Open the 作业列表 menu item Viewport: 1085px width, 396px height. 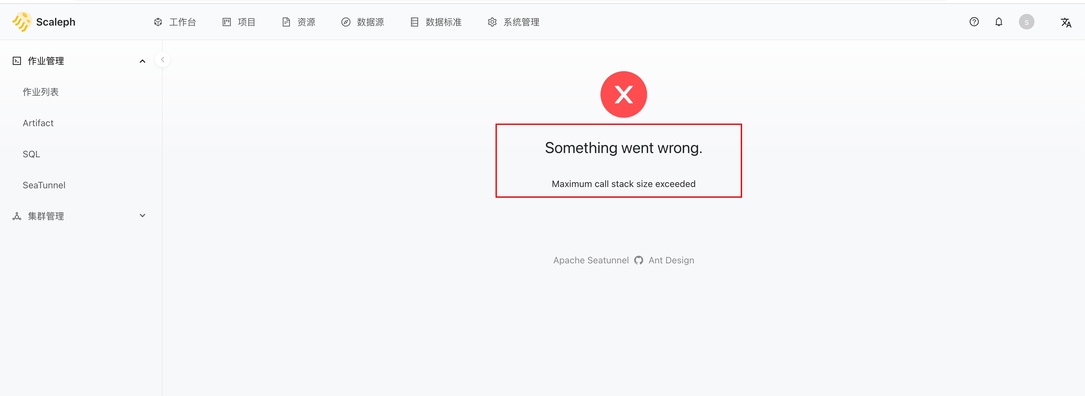point(41,92)
